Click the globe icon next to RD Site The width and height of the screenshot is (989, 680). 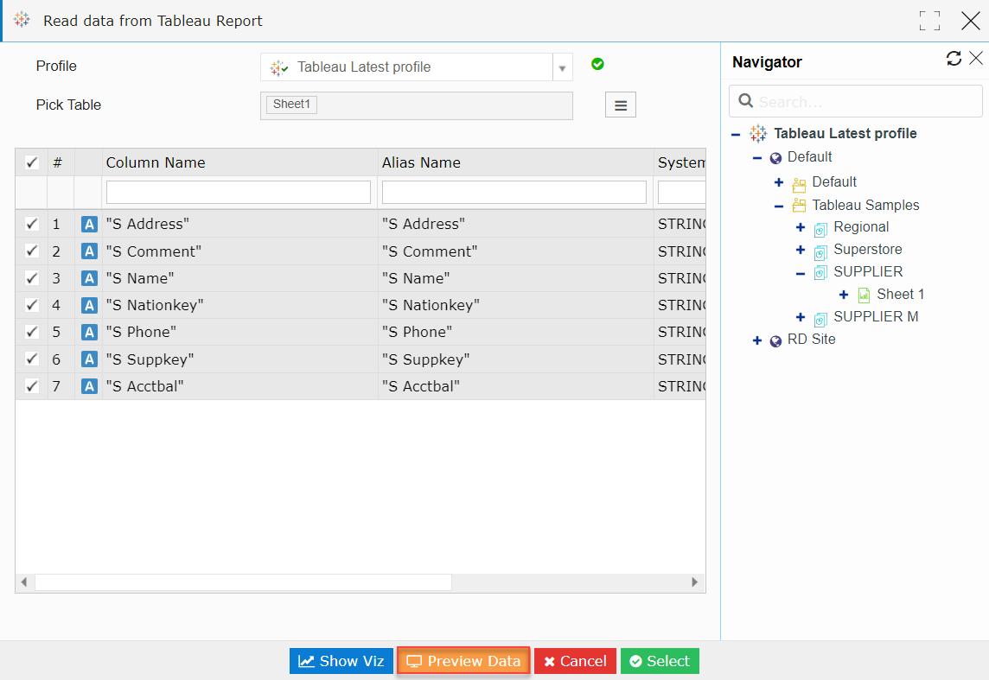pyautogui.click(x=775, y=340)
